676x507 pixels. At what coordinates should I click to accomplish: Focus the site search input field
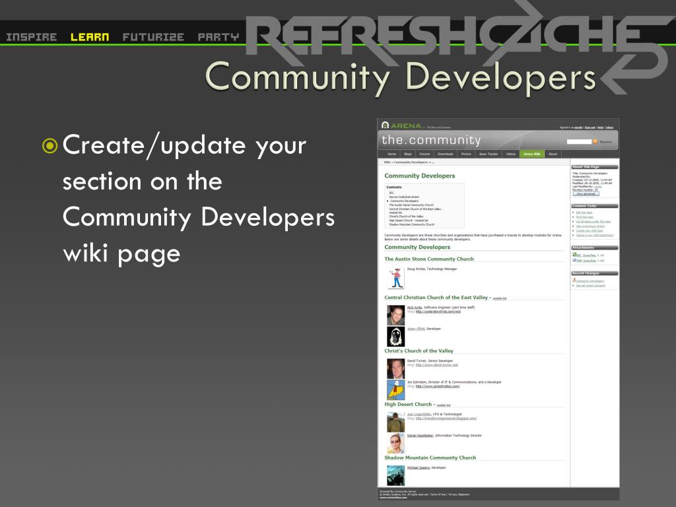(579, 141)
